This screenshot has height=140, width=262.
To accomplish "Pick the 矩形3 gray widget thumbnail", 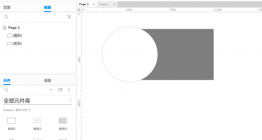I will click(63, 121).
